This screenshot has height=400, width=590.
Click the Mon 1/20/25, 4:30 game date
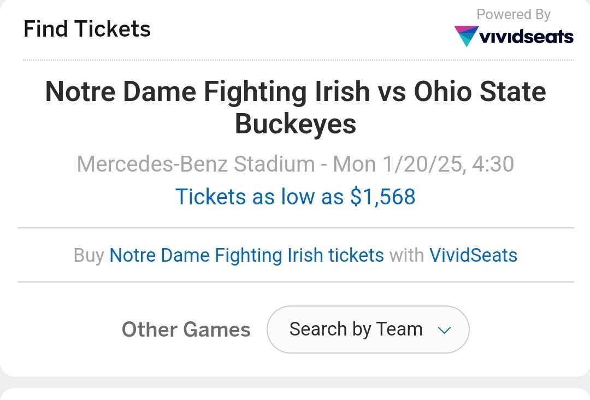423,164
